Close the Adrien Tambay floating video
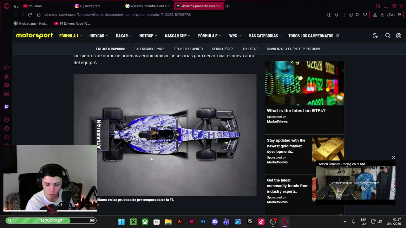 click(394, 157)
